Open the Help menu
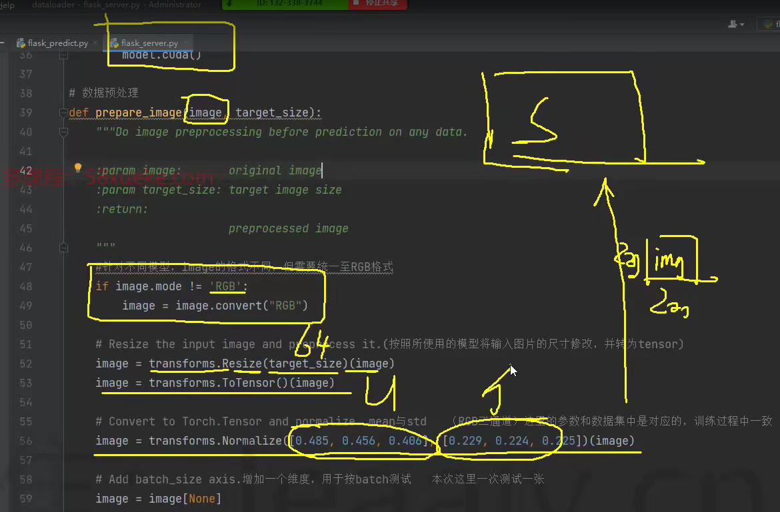The width and height of the screenshot is (780, 512). pos(7,5)
